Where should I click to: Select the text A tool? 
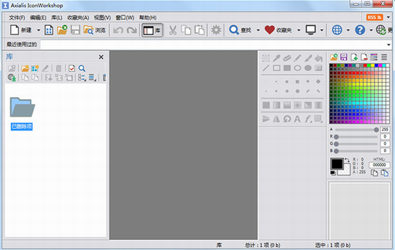coord(297,119)
